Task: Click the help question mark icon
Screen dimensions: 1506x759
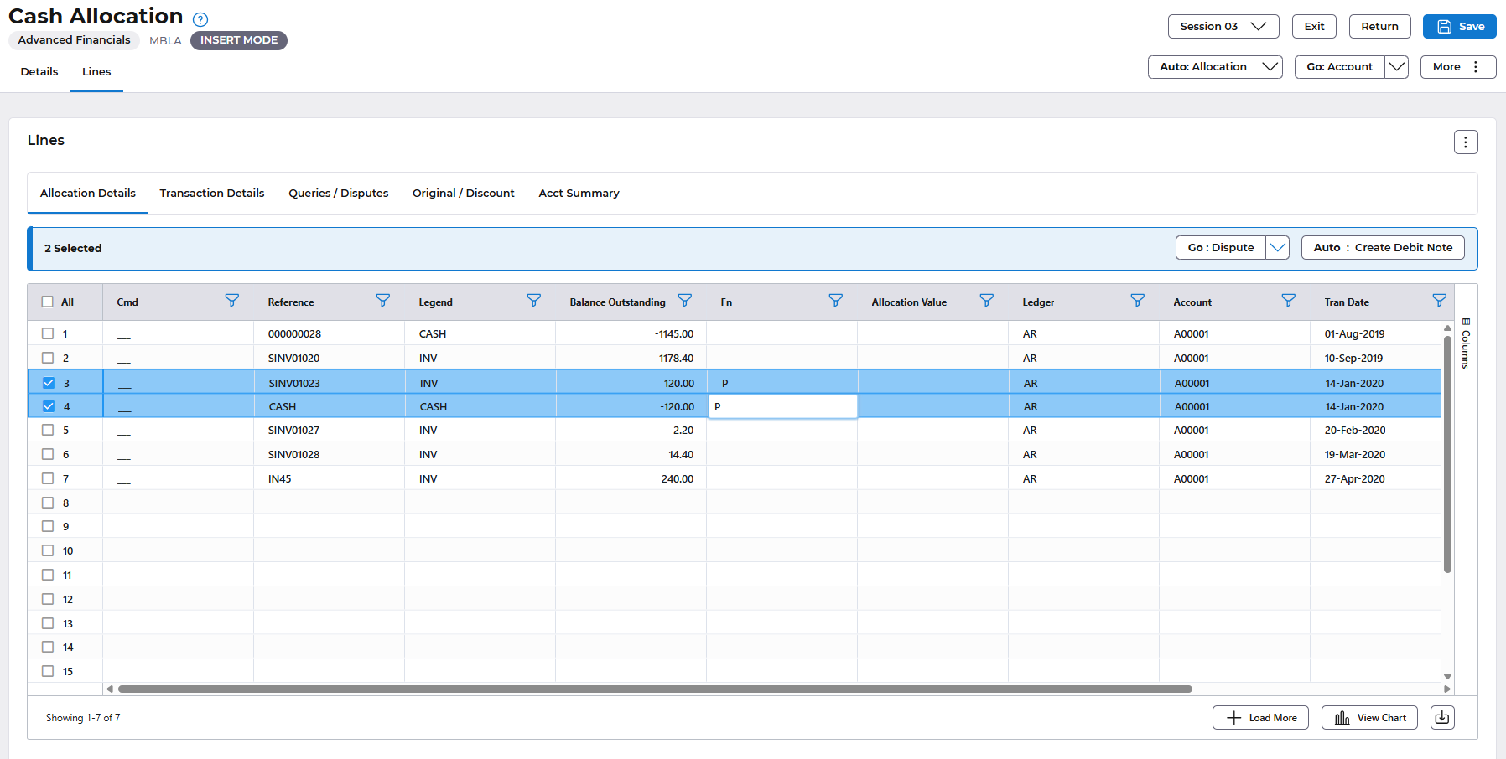Action: 200,19
